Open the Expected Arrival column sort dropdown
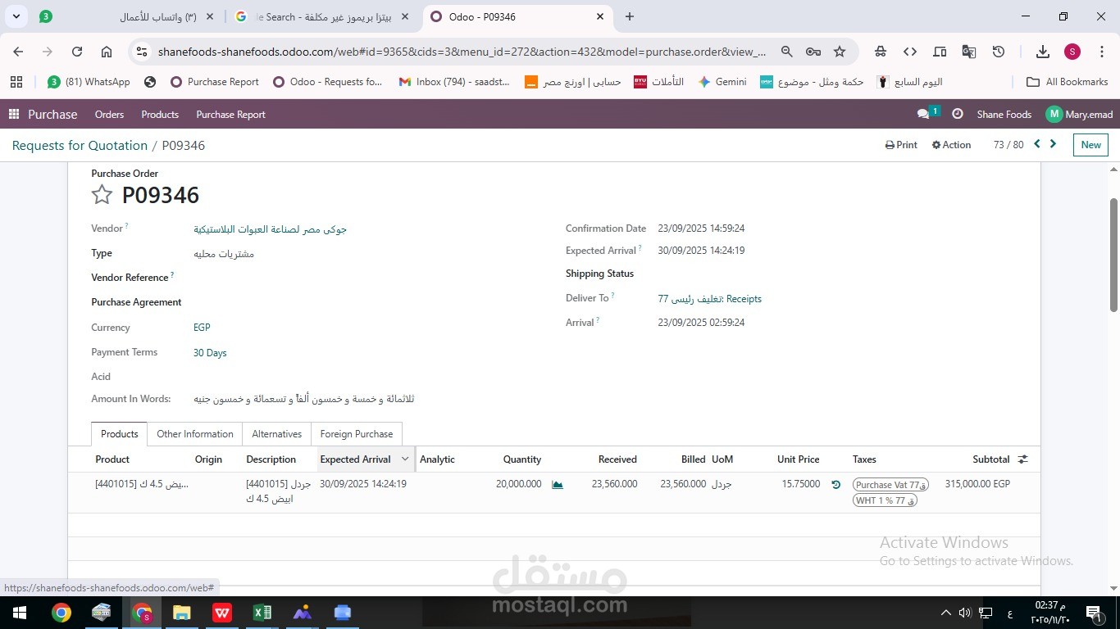The width and height of the screenshot is (1120, 629). [405, 459]
